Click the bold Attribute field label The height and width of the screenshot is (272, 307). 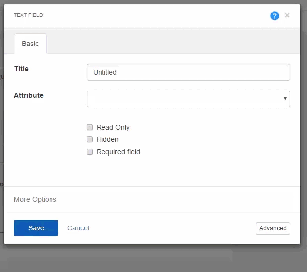point(29,95)
